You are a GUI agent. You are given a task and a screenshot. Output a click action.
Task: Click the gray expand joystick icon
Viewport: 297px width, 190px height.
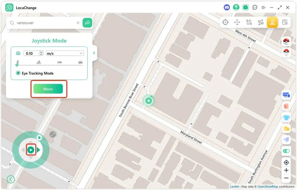(52, 135)
